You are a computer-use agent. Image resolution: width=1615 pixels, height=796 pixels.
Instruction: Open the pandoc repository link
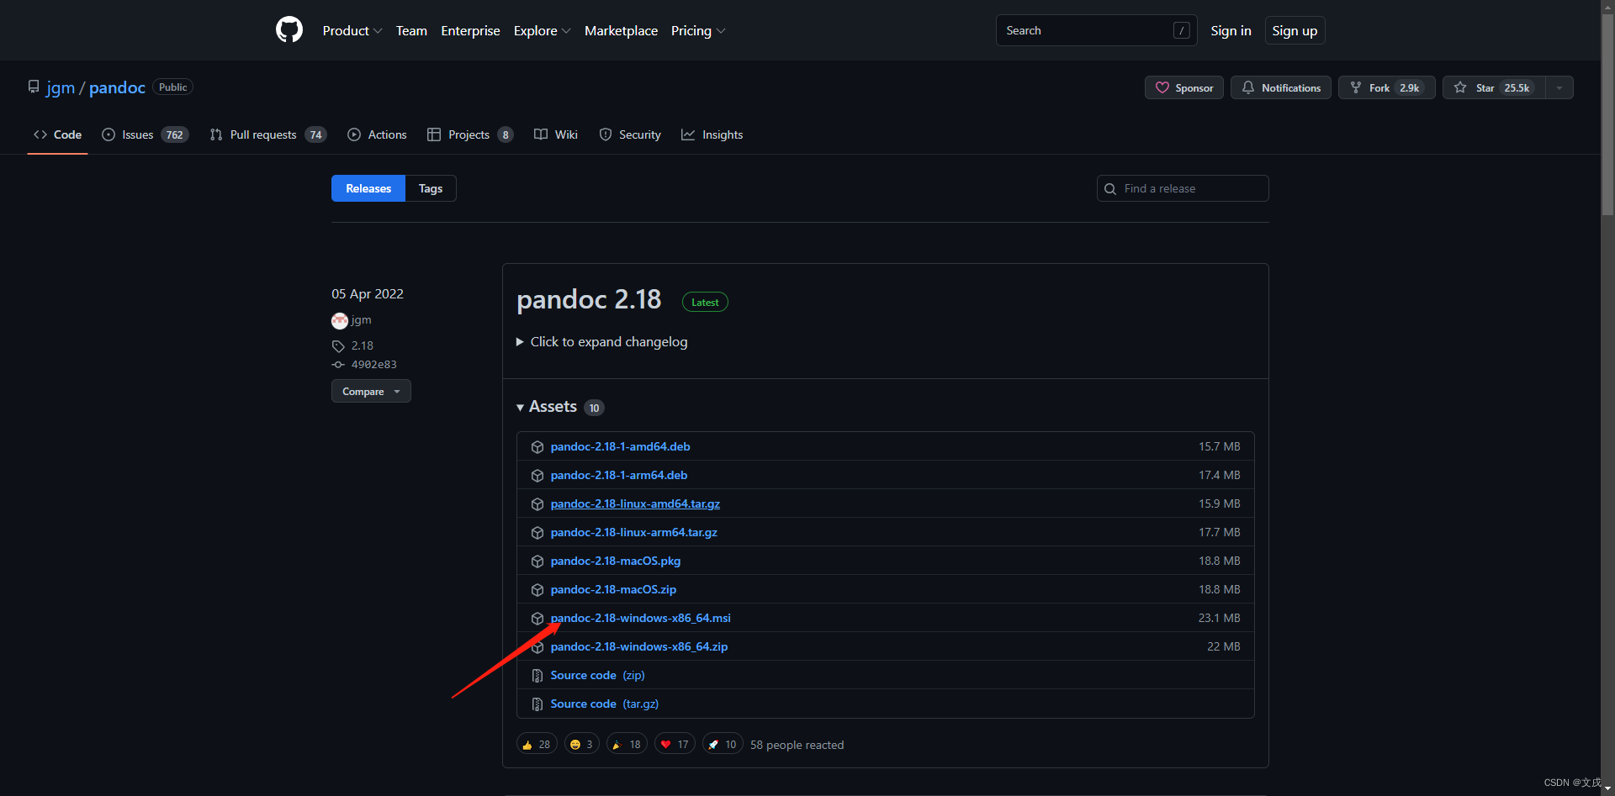117,87
